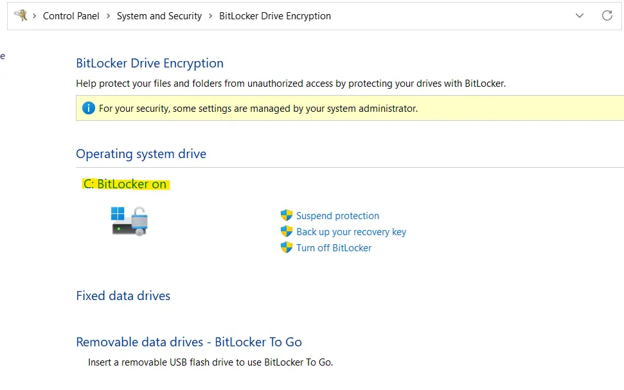Click the BitLocker drive lock icon

pos(129,220)
